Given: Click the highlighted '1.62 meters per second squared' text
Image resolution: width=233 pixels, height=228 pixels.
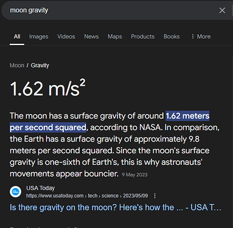Looking at the screenshot, I should click(110, 122).
